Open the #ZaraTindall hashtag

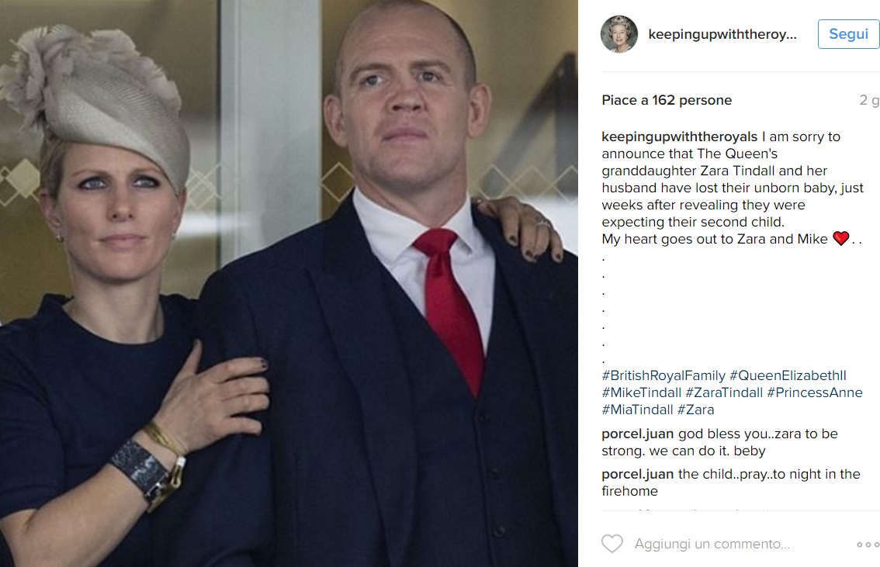click(x=724, y=392)
